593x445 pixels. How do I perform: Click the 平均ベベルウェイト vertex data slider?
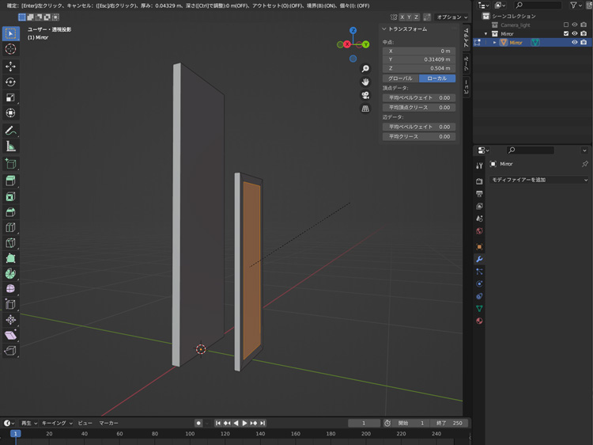[418, 97]
